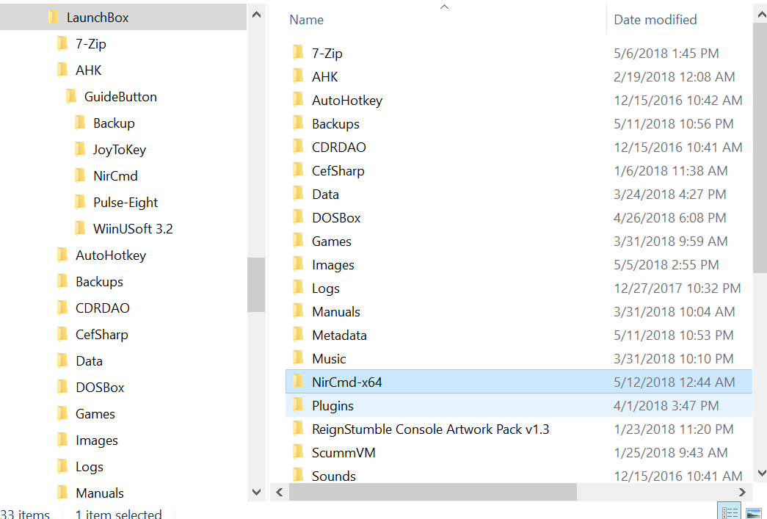Switch to Details view layout icon
This screenshot has width=767, height=519.
click(730, 512)
